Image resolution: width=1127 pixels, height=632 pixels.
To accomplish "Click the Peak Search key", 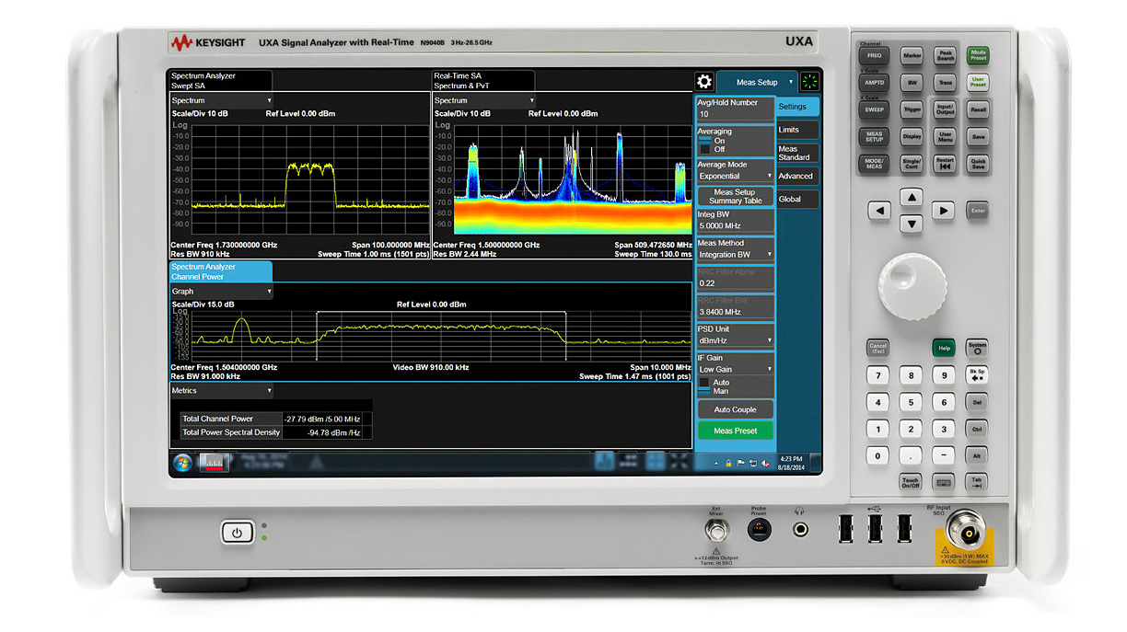I will [945, 55].
